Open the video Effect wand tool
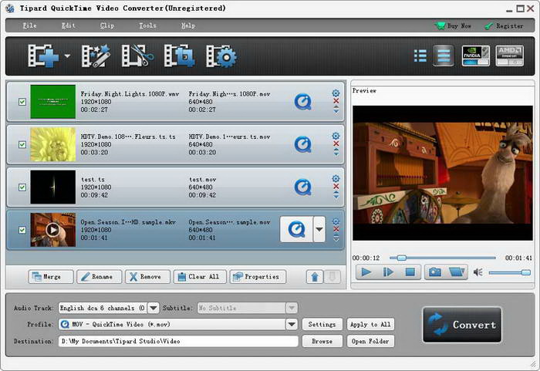Viewport: 540px width, 371px height. 96,56
